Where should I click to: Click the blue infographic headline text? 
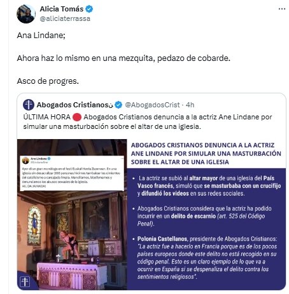(x=206, y=154)
